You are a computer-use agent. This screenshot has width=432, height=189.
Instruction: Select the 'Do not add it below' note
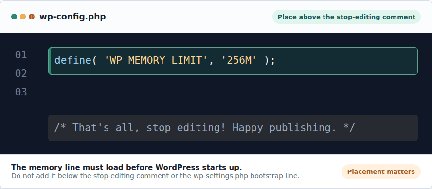click(x=155, y=176)
